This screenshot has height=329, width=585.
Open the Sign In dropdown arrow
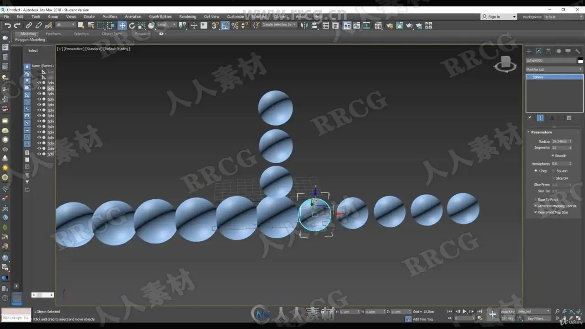click(514, 17)
